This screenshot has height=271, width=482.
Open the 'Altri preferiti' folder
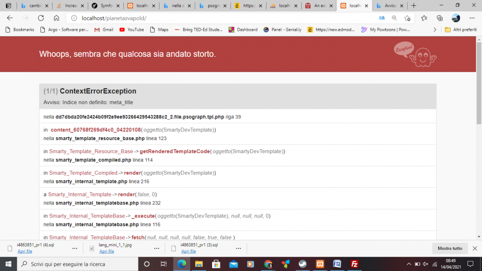pyautogui.click(x=461, y=30)
